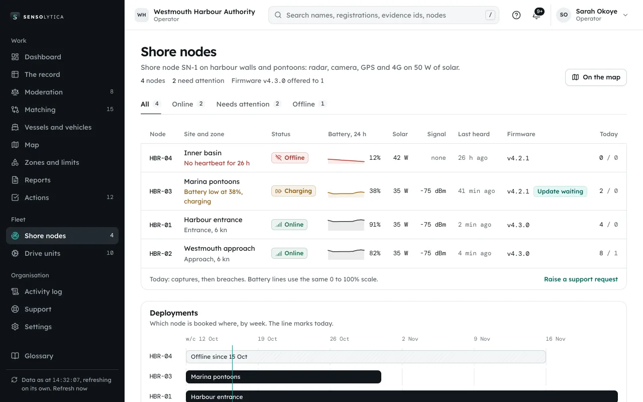Click the Firmware column header
Screen dimensions: 643x402
click(521, 134)
